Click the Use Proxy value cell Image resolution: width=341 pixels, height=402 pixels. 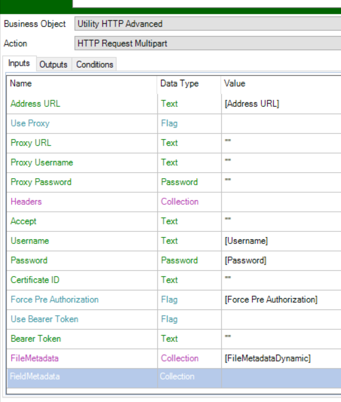(281, 123)
